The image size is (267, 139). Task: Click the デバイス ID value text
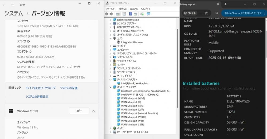pyautogui.click(x=46, y=46)
